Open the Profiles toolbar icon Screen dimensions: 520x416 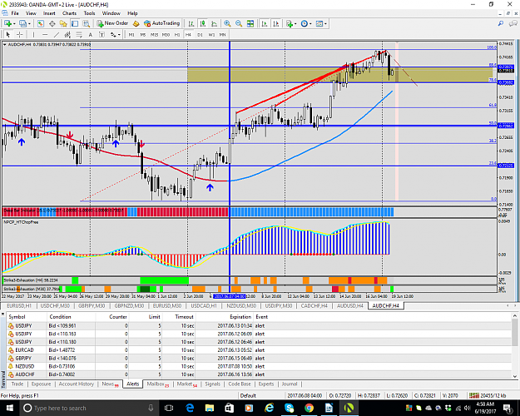tap(22, 23)
